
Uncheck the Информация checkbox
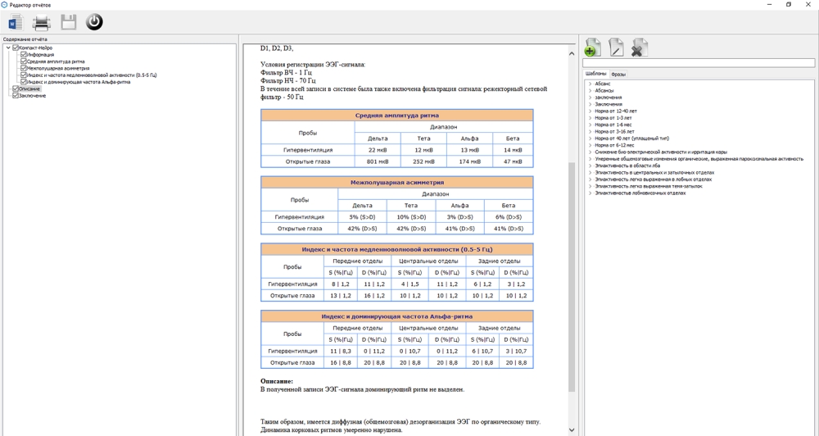point(24,55)
